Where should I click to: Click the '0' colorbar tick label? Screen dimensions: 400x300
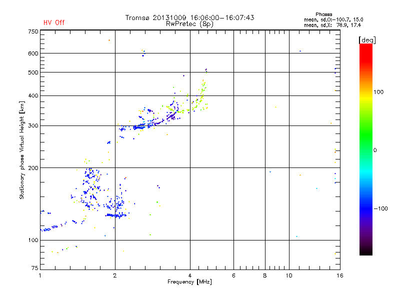pyautogui.click(x=375, y=150)
